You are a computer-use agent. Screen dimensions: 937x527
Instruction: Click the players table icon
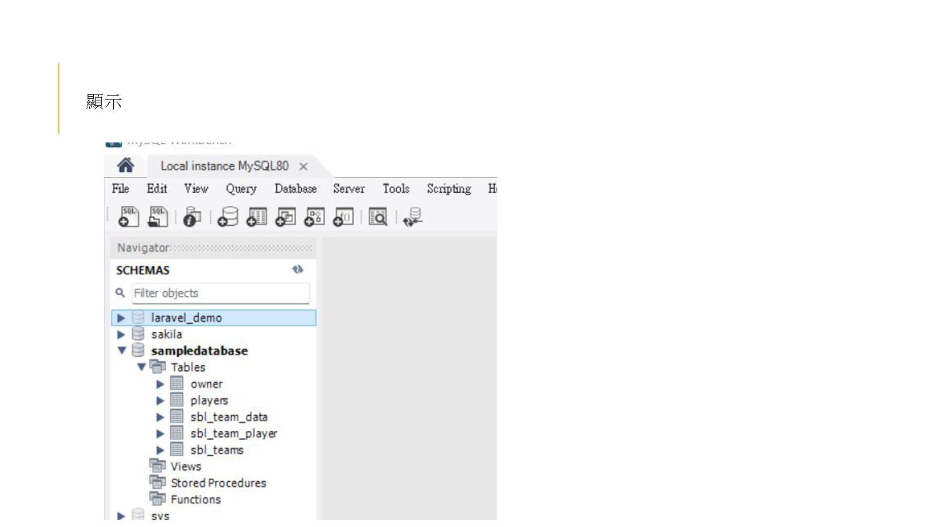coord(177,400)
